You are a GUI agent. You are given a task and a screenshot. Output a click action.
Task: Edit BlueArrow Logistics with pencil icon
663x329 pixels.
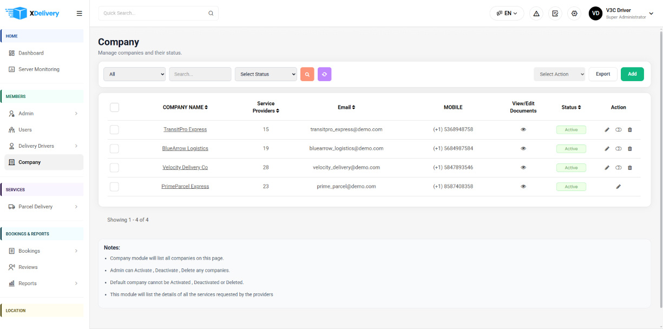click(x=607, y=149)
